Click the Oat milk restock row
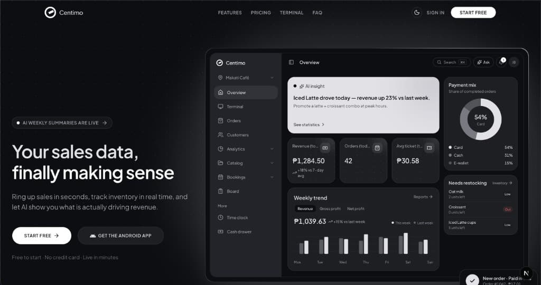 [x=480, y=194]
